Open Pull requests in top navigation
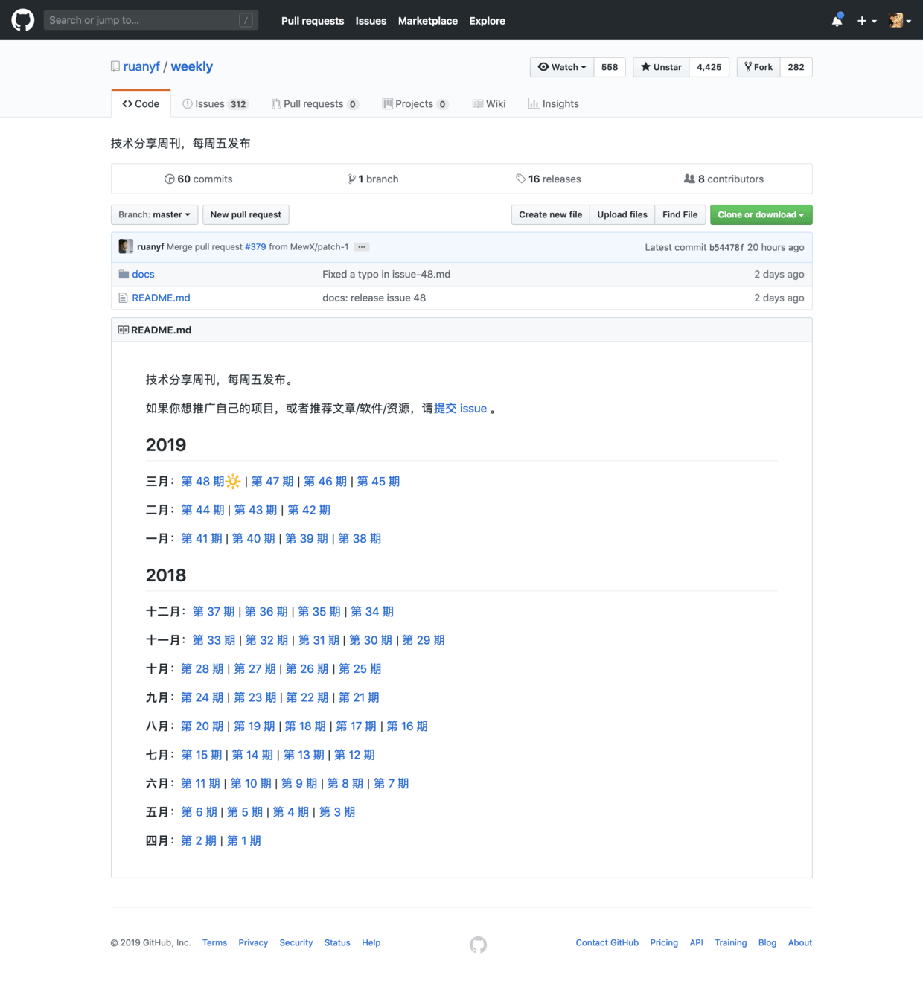The image size is (923, 990). [313, 21]
